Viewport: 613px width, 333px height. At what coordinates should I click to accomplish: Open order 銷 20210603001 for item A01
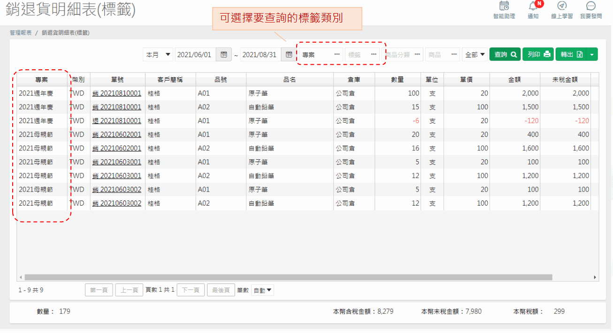pyautogui.click(x=117, y=162)
